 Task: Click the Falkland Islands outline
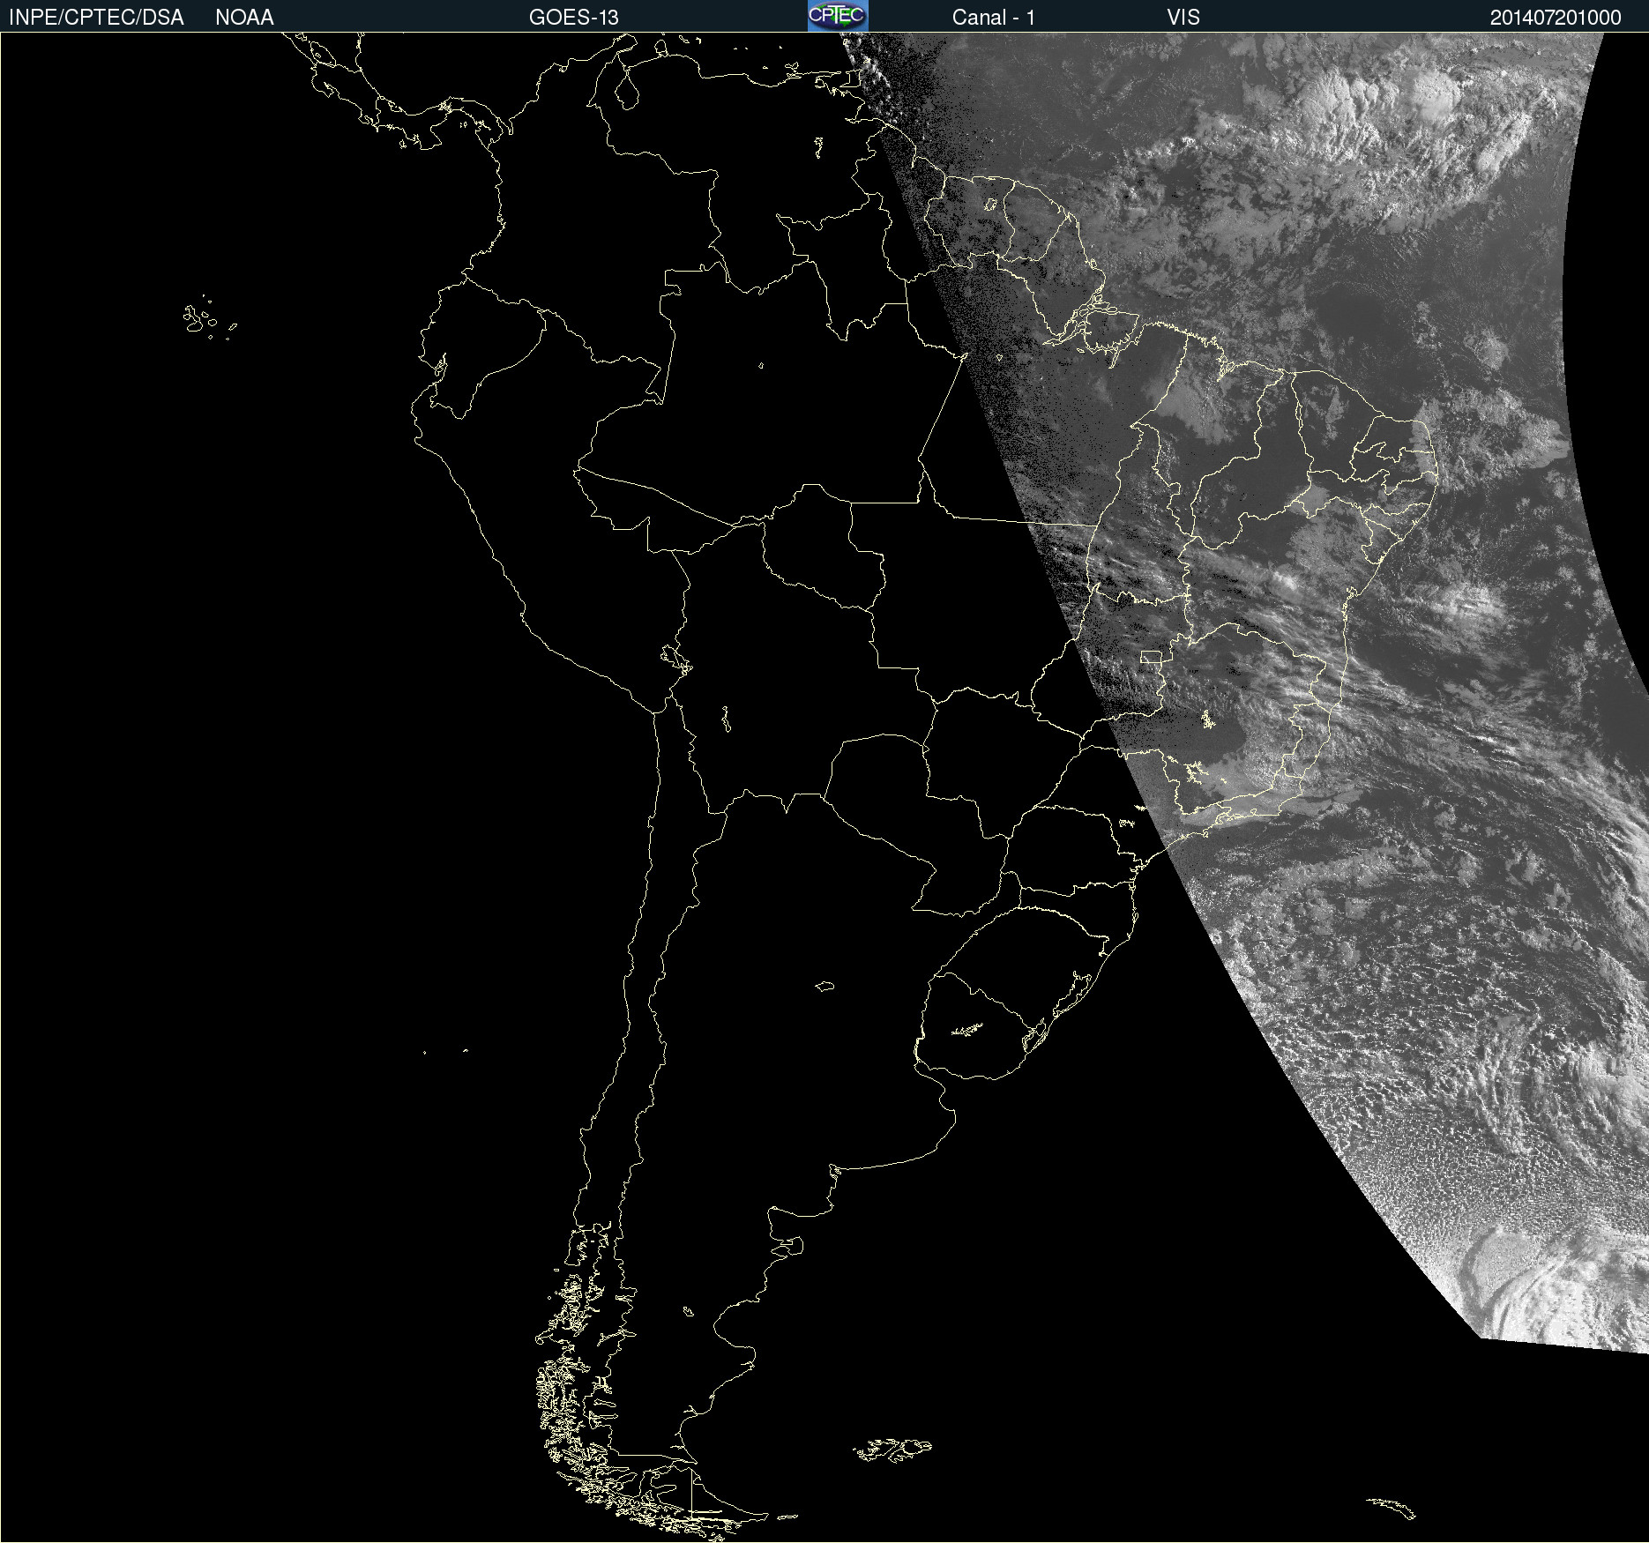click(892, 1450)
